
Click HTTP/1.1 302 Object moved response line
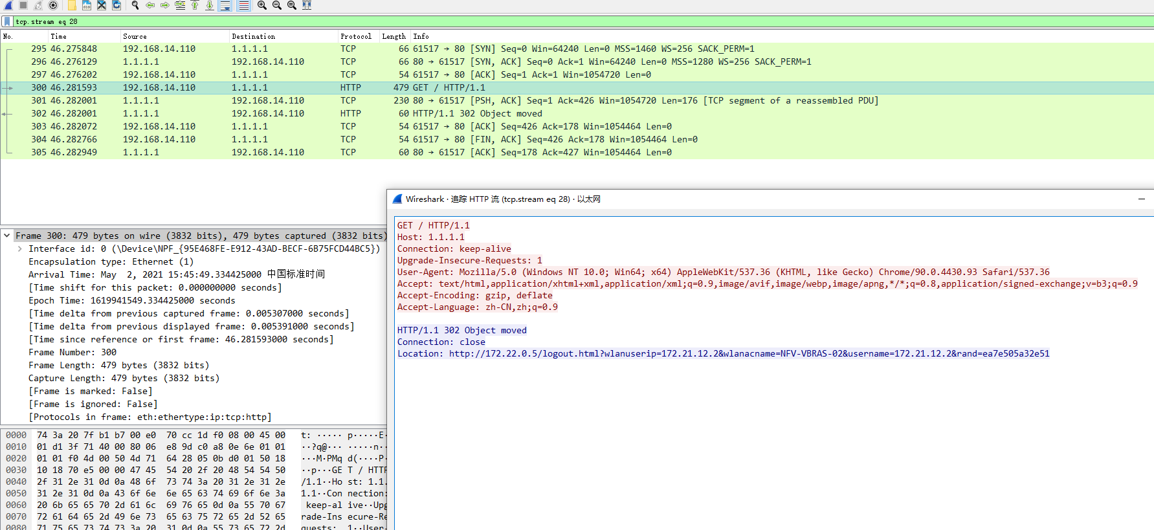pyautogui.click(x=461, y=330)
